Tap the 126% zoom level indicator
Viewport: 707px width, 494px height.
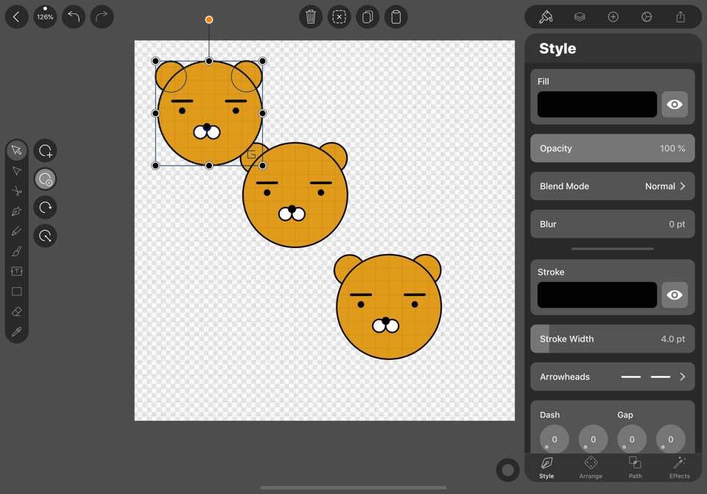click(45, 17)
